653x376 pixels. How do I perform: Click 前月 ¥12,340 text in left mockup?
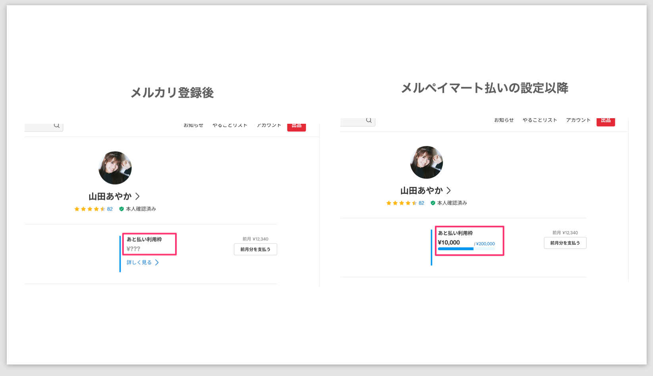255,239
